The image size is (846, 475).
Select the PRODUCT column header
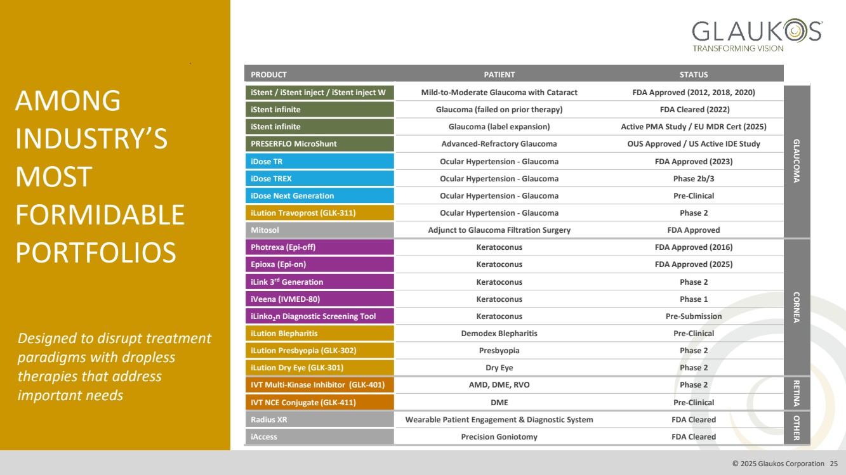268,74
